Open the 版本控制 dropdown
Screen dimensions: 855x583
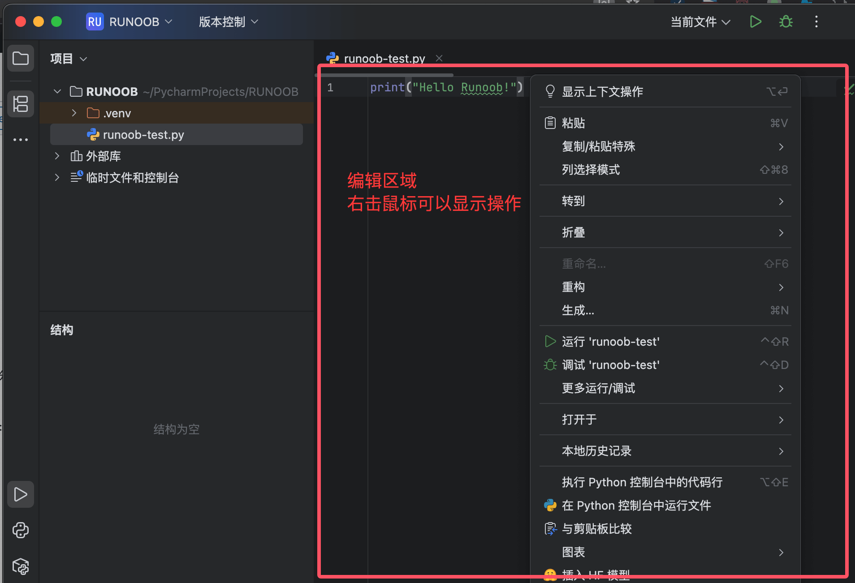(x=229, y=22)
